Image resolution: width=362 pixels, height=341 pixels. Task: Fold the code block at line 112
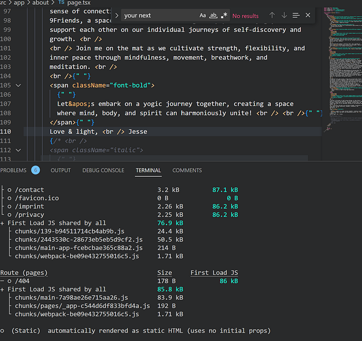coord(18,150)
